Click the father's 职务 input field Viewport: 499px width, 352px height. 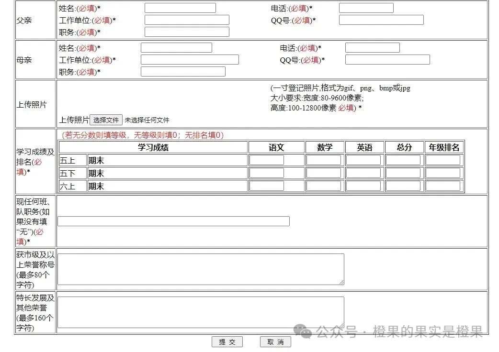pyautogui.click(x=187, y=32)
